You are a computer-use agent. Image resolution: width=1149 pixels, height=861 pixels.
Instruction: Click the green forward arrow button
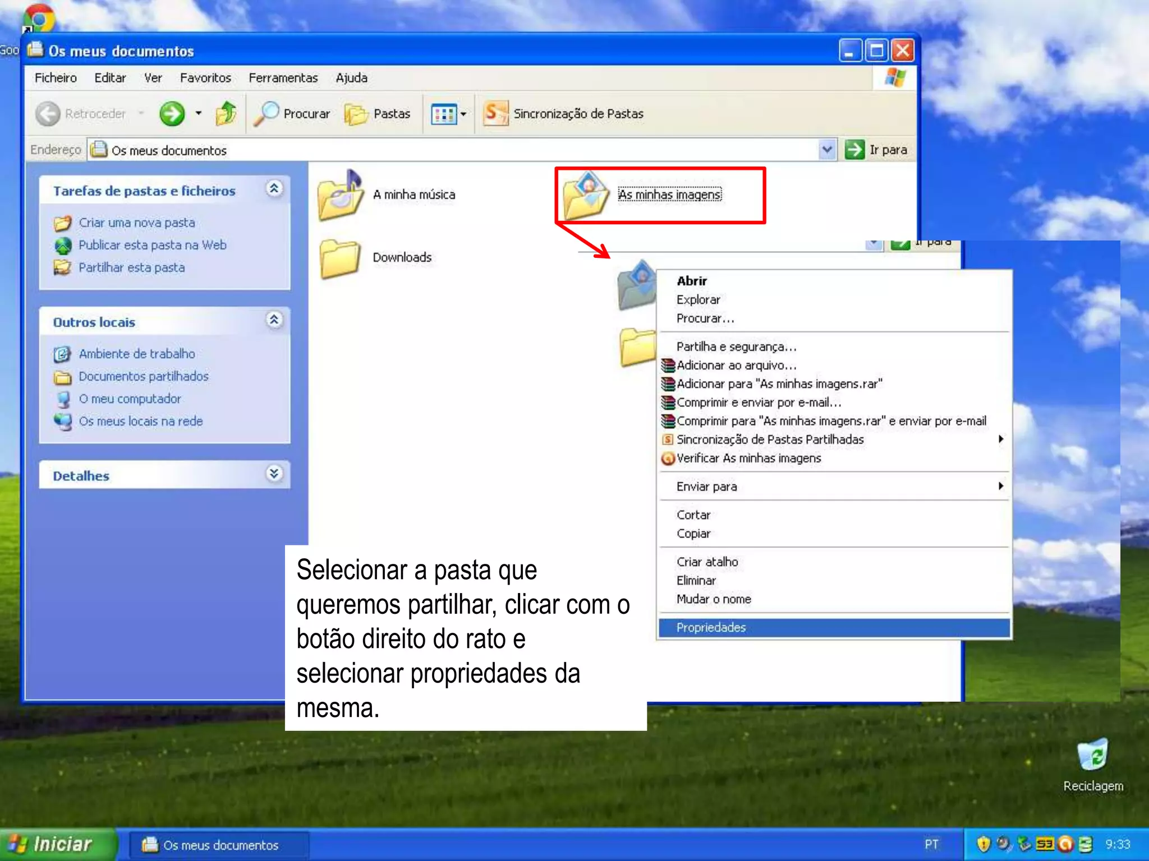pyautogui.click(x=172, y=114)
